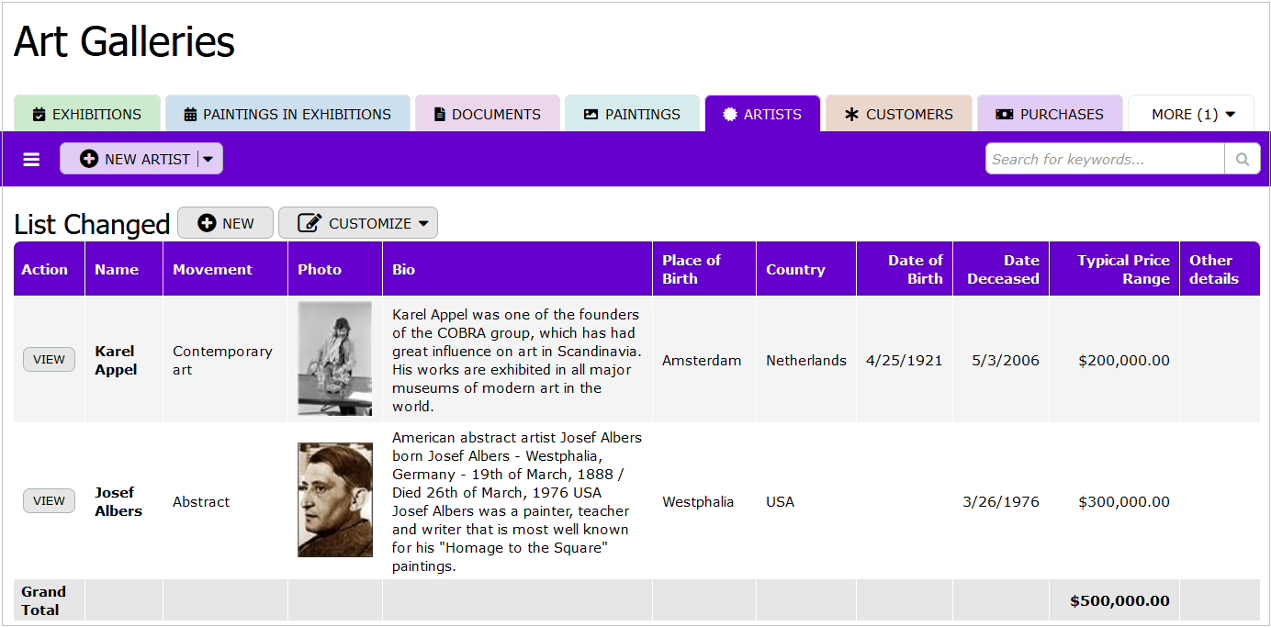This screenshot has height=627, width=1271.
Task: Switch to Paintings in Exhibitions tab
Action: (x=287, y=115)
